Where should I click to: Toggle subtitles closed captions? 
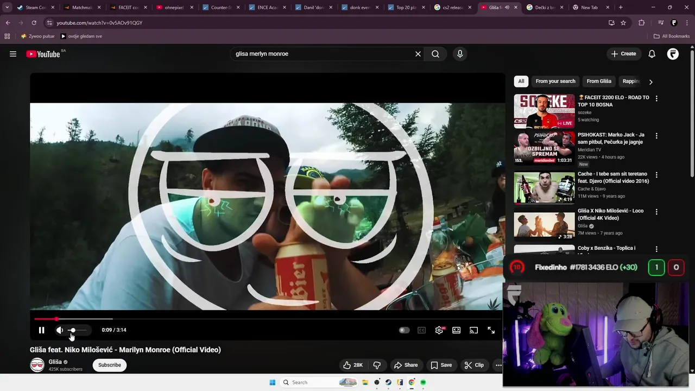[x=421, y=330]
